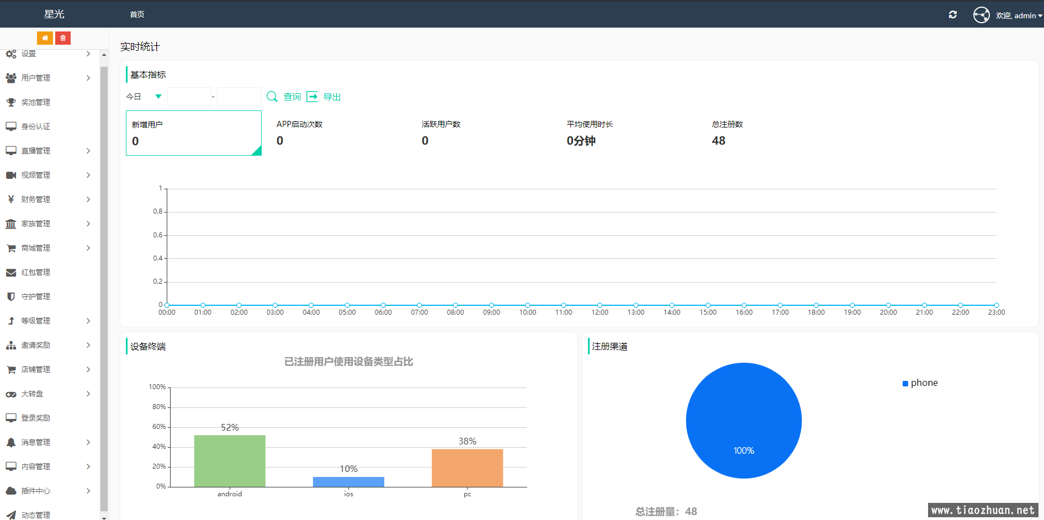This screenshot has width=1044, height=520.
Task: Click the 动态管理 paper plane icon
Action: tap(11, 515)
